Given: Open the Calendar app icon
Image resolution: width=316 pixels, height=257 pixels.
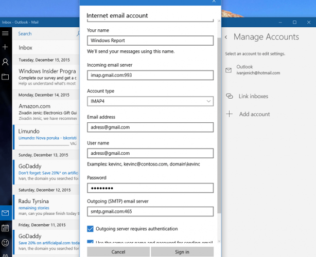Looking at the screenshot, I should [x=5, y=228].
